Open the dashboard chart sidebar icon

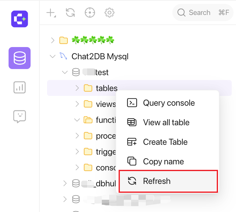[x=20, y=87]
